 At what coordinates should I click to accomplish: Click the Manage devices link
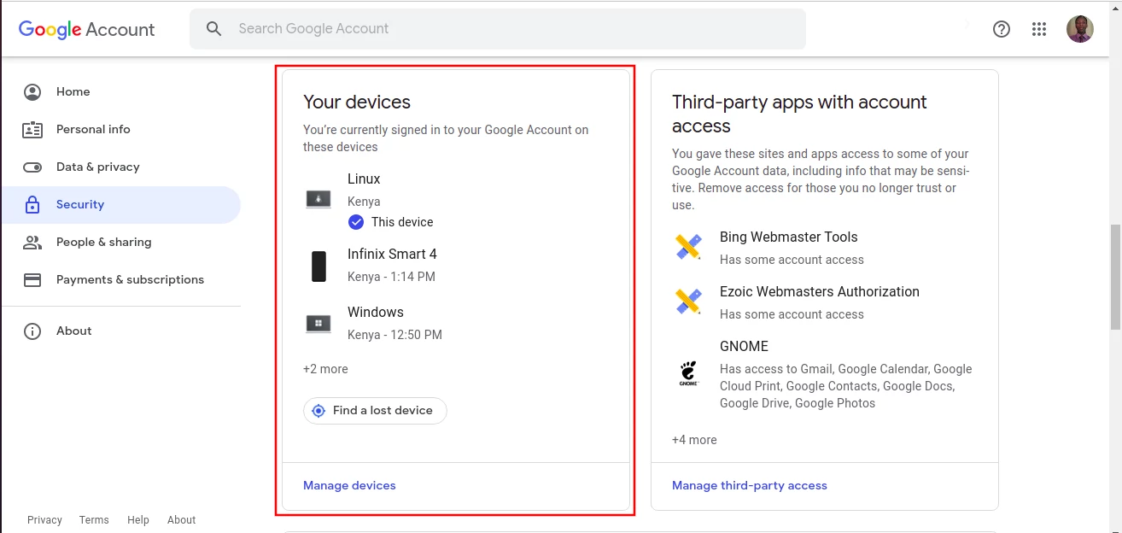point(349,485)
